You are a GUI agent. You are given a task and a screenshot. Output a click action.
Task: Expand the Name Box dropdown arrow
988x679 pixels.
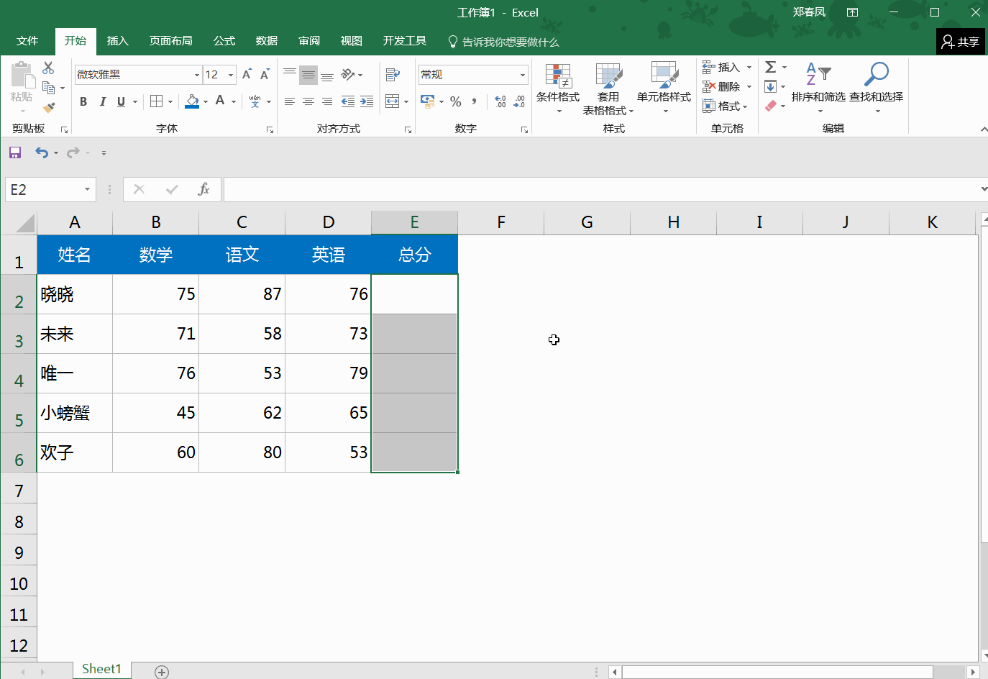[x=87, y=189]
